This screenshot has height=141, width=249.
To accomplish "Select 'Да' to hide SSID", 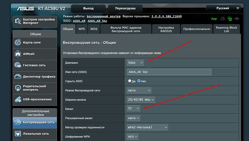I will pyautogui.click(x=130, y=81).
